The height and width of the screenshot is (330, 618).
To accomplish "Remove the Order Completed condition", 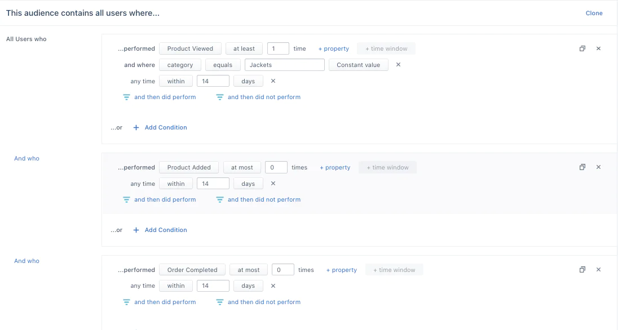I will click(x=598, y=269).
